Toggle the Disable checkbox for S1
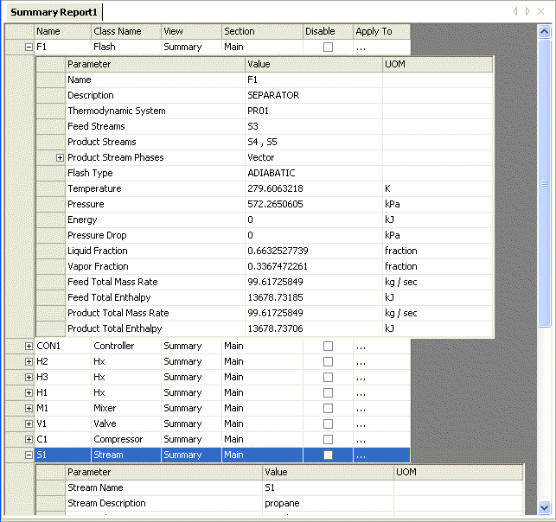 [x=328, y=455]
